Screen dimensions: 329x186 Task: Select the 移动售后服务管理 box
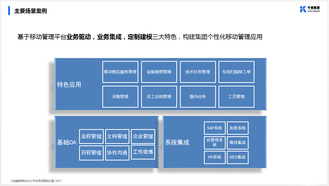(120, 72)
